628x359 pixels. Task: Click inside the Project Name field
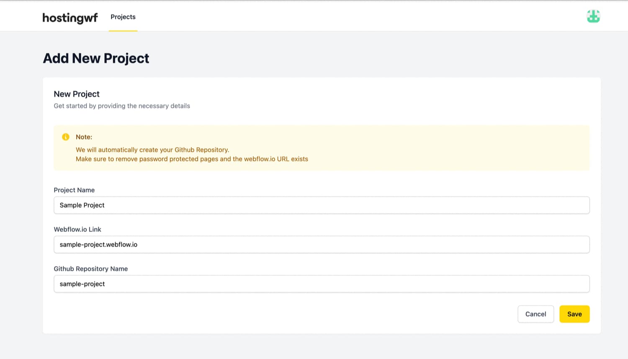(322, 205)
